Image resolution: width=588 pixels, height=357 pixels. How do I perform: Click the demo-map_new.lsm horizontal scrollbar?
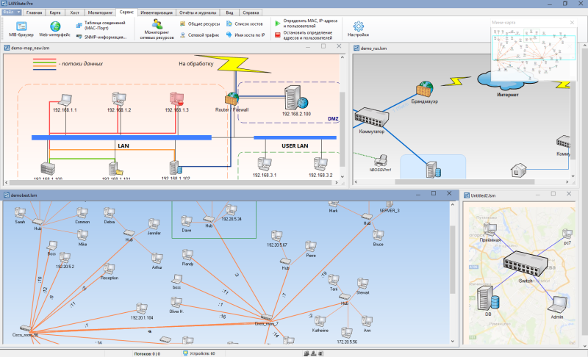tap(171, 183)
